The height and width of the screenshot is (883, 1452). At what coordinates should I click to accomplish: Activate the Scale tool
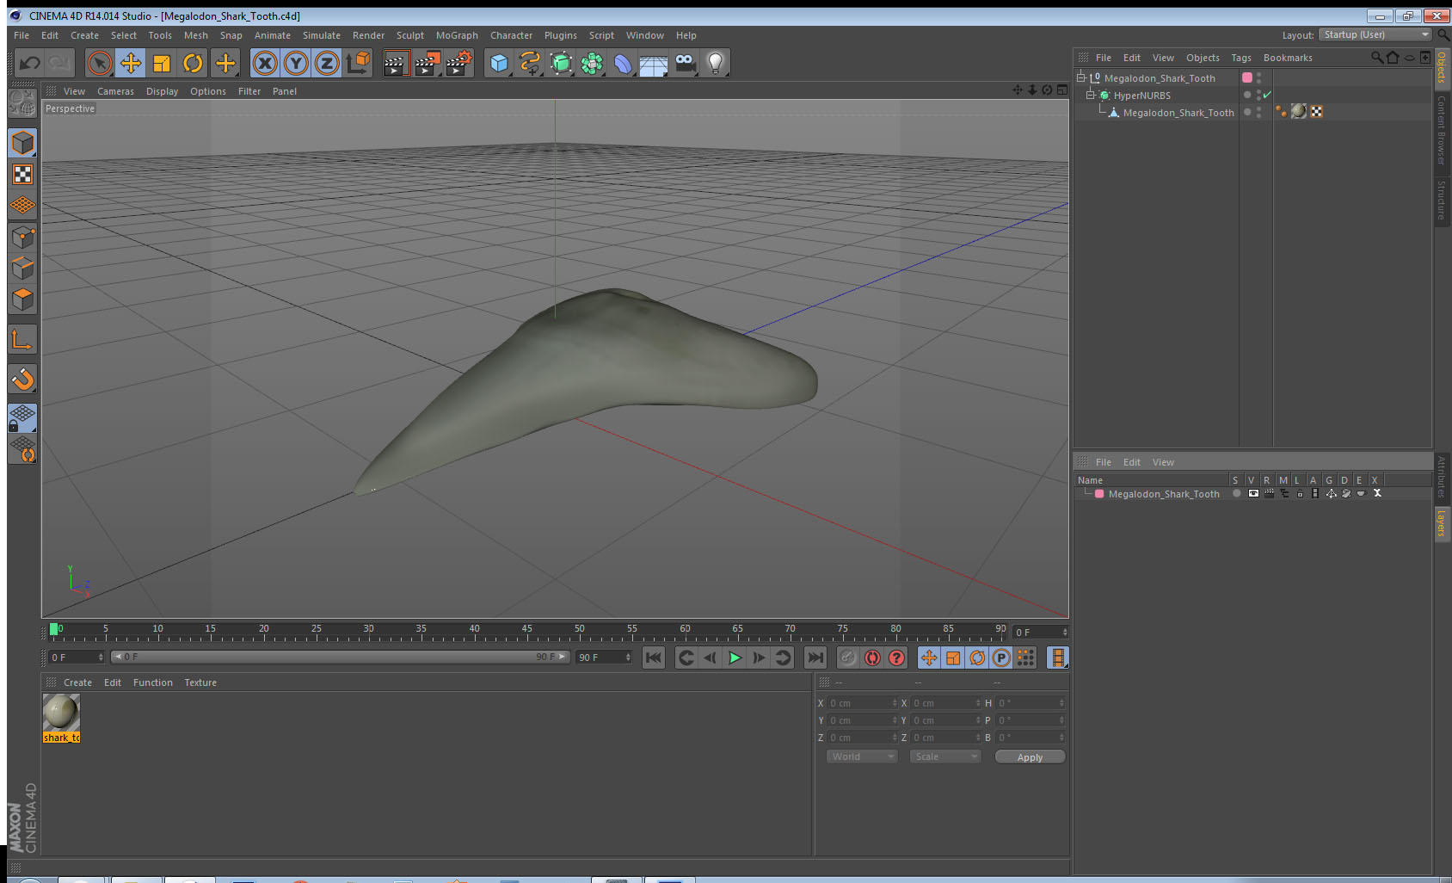click(162, 63)
